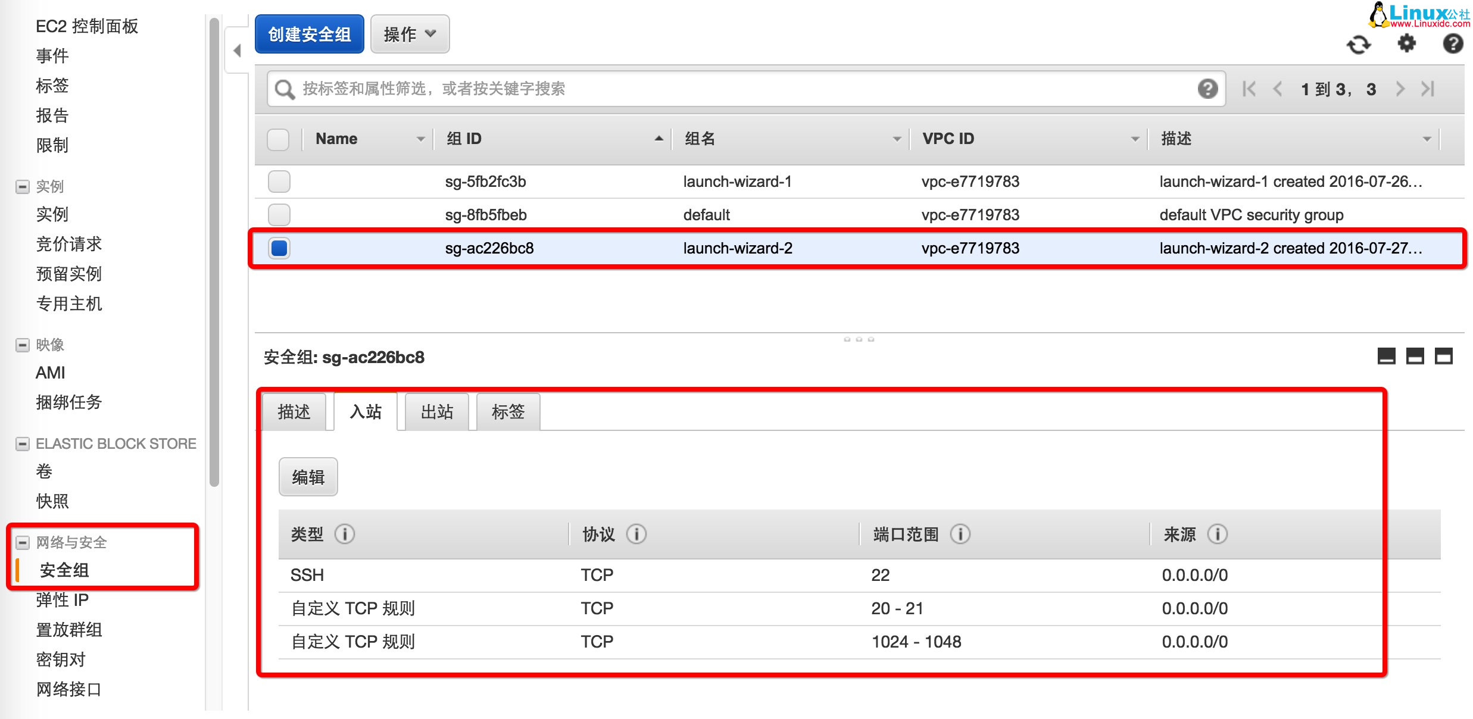Select the full-screen detail pane layout icon

[x=1443, y=356]
